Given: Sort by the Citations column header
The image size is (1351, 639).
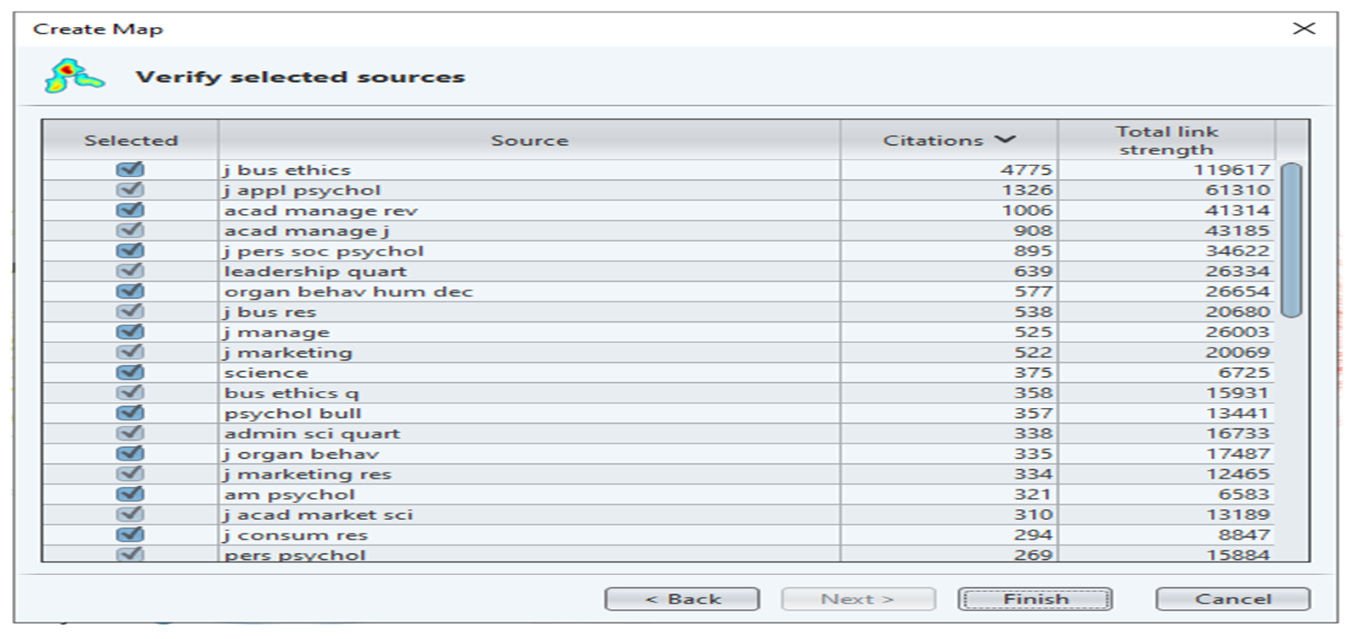Looking at the screenshot, I should [x=949, y=140].
